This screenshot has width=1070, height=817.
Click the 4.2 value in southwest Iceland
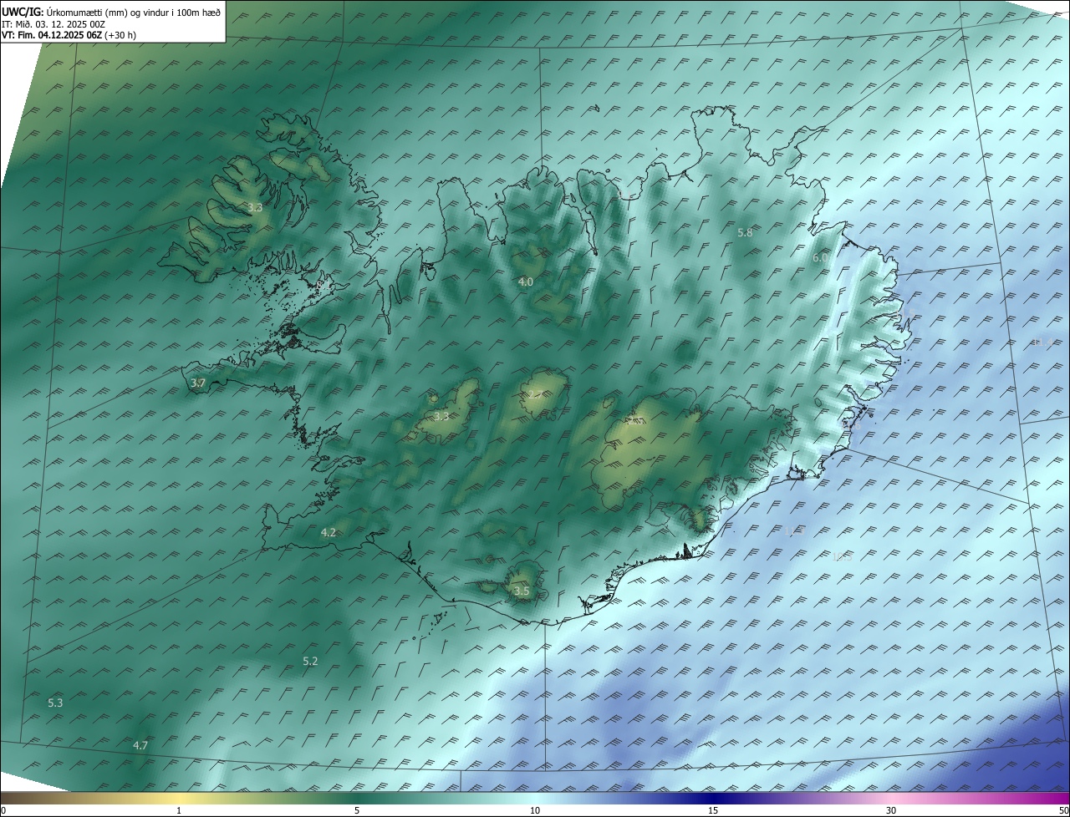(x=328, y=532)
